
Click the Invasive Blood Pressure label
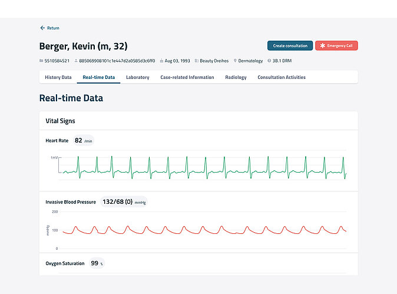(71, 202)
